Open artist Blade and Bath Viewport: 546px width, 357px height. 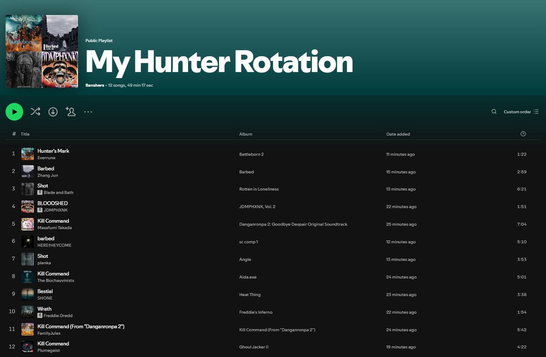[58, 193]
